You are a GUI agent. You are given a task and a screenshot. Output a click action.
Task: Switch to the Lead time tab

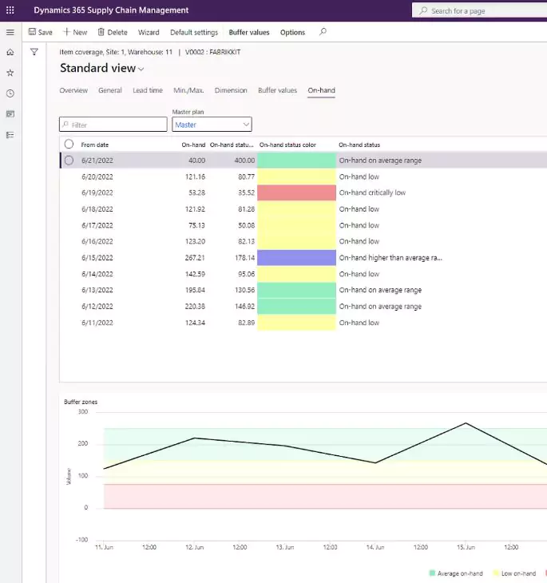[x=148, y=90]
